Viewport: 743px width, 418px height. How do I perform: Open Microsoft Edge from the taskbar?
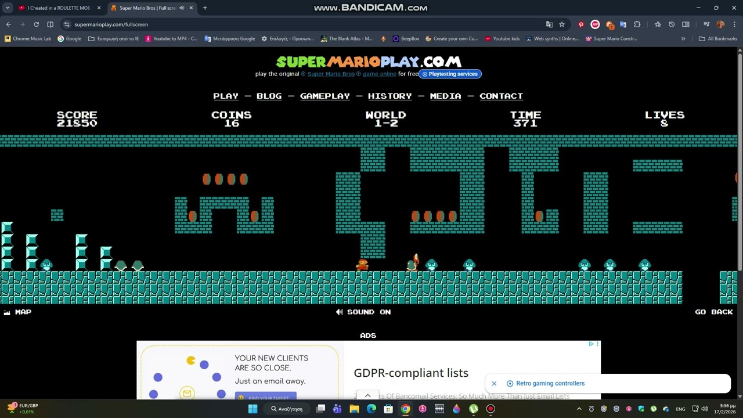[371, 409]
